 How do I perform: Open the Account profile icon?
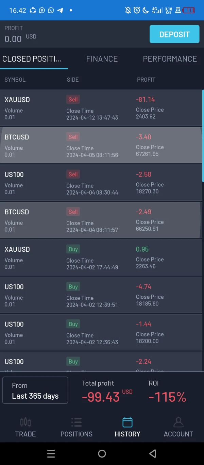click(178, 422)
